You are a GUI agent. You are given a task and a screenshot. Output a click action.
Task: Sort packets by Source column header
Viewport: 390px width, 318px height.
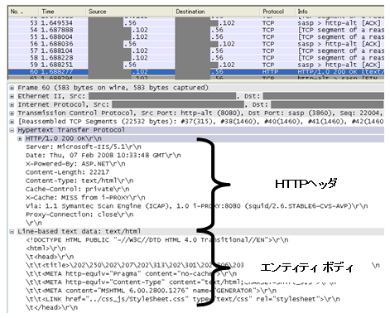coord(130,12)
